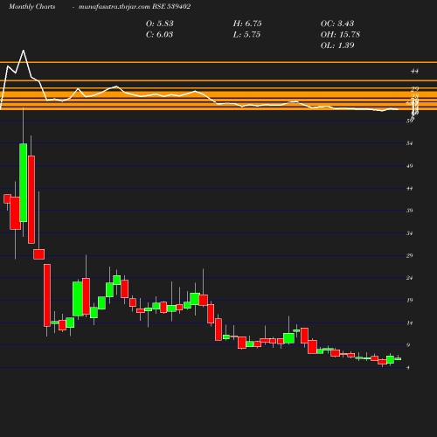Screen dimensions: 437x437
Task: Click the 14 price axis label
Action: [410, 323]
